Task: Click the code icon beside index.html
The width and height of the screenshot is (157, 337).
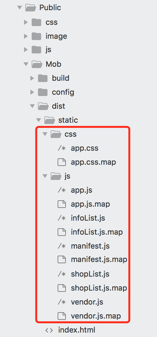Action: 49,330
